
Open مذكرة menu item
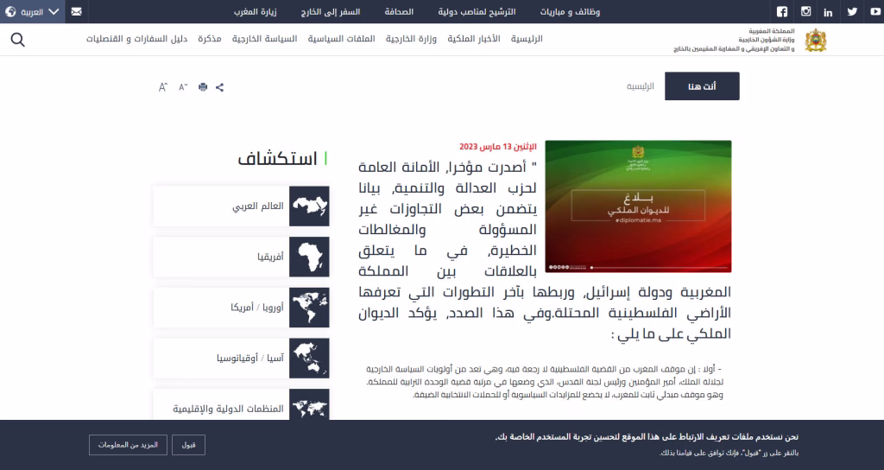(210, 39)
